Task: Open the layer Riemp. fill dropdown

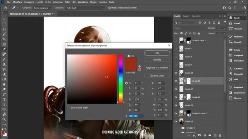Action: click(224, 34)
